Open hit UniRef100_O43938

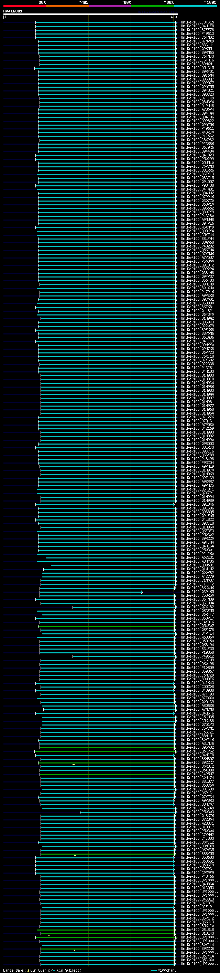197,690
